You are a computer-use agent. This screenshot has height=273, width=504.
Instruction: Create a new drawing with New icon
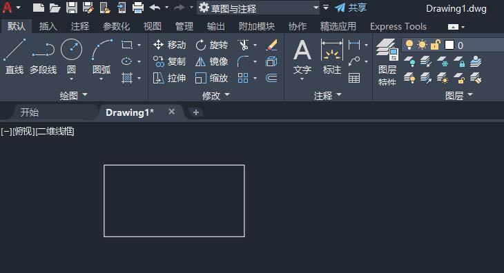[38, 8]
